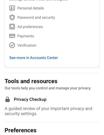This screenshot has width=104, height=135.
Task: Launch Privacy Checkup title
Action: [30, 99]
